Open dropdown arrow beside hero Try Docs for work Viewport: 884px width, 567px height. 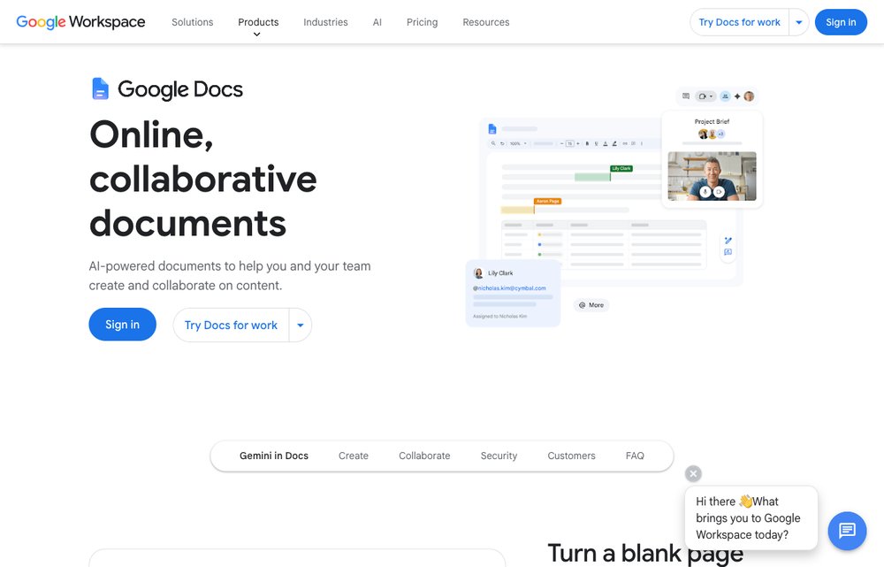pos(301,325)
